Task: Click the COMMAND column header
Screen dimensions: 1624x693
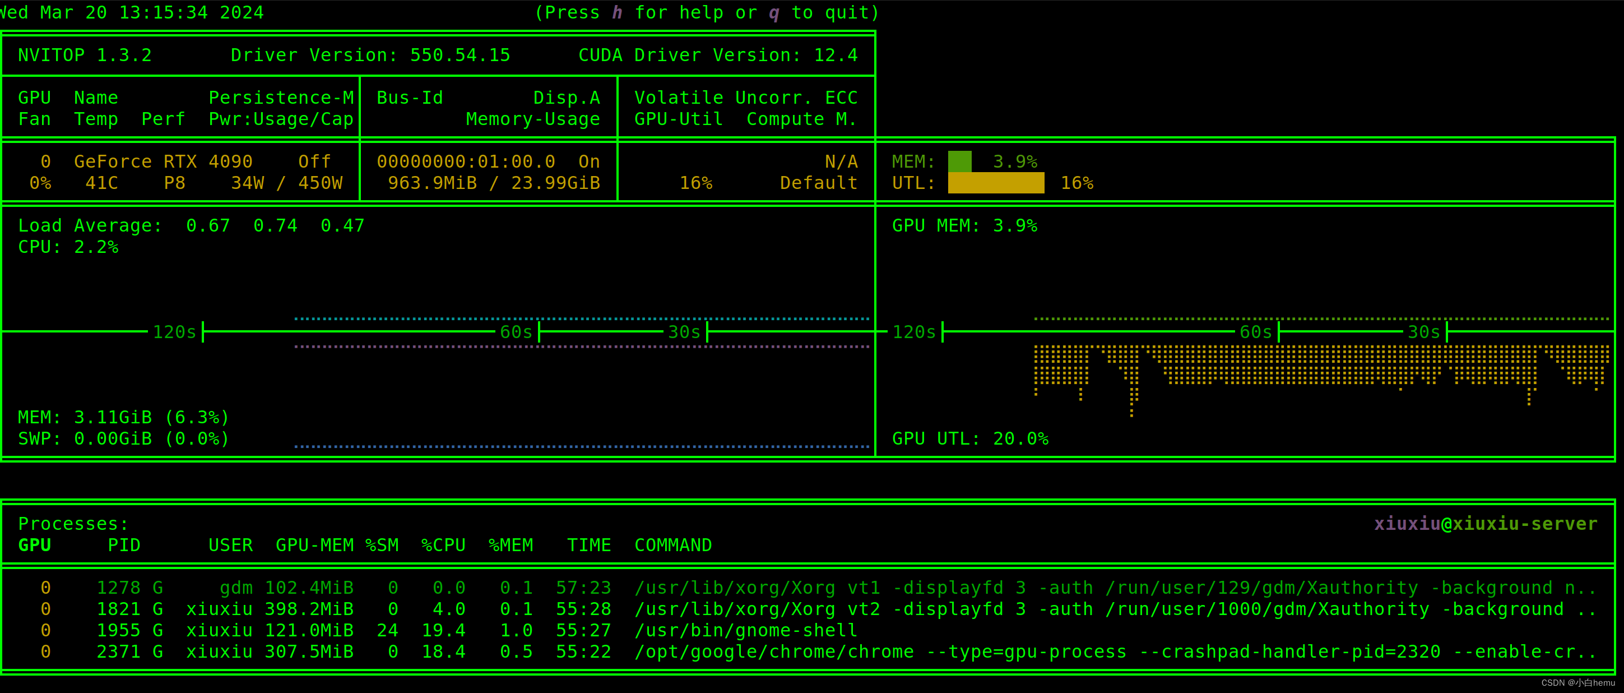Action: coord(672,545)
